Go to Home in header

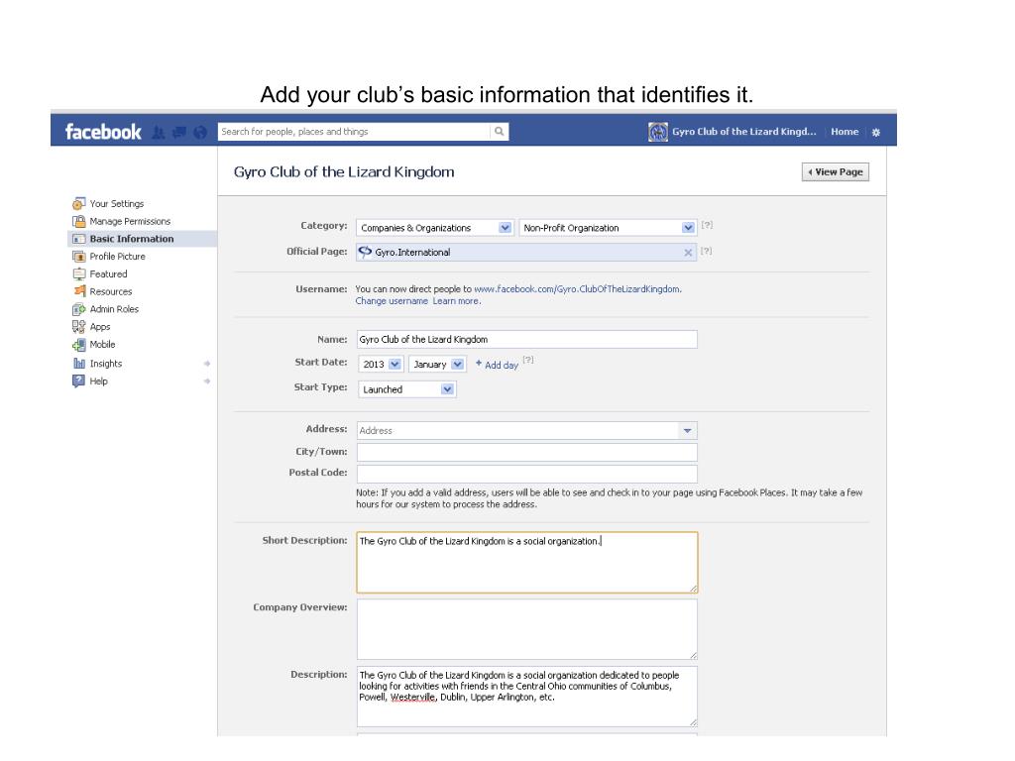click(x=845, y=132)
